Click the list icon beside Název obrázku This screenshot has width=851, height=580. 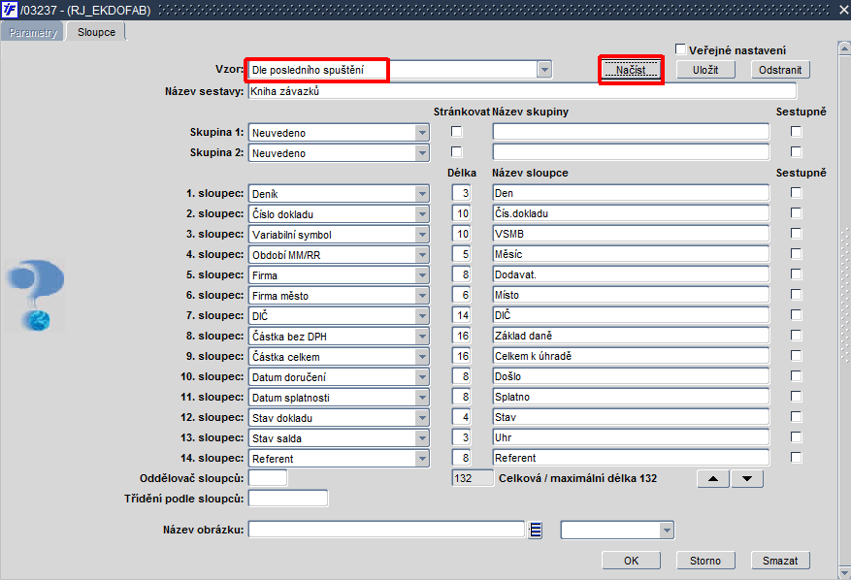coord(535,530)
